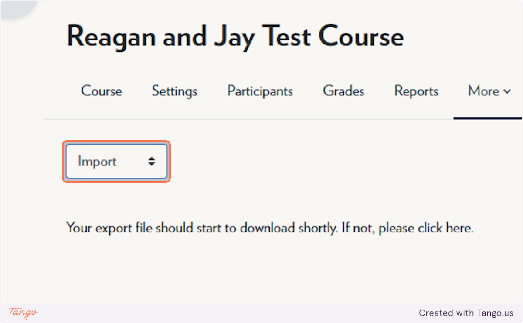
Task: Click the active underline beneath More
Action: coord(488,118)
